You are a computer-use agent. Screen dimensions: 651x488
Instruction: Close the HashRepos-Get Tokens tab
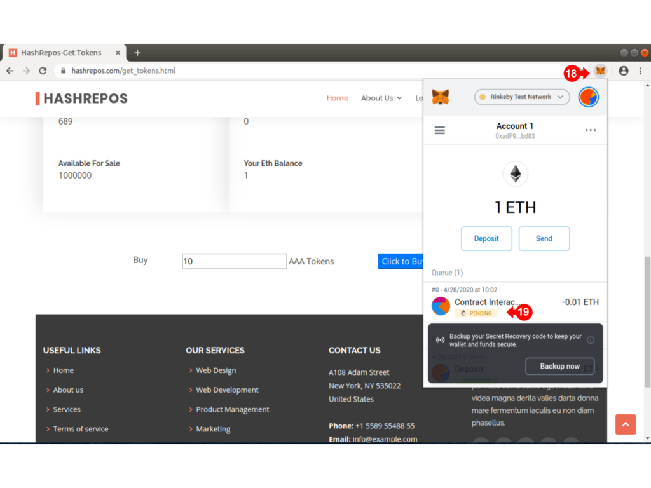pos(118,53)
